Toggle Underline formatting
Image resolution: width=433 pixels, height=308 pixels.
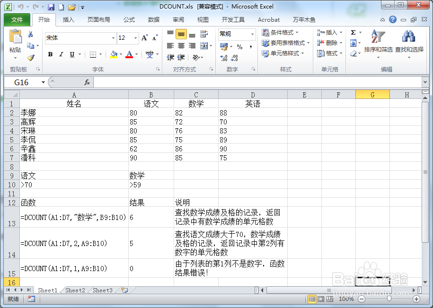(72, 54)
